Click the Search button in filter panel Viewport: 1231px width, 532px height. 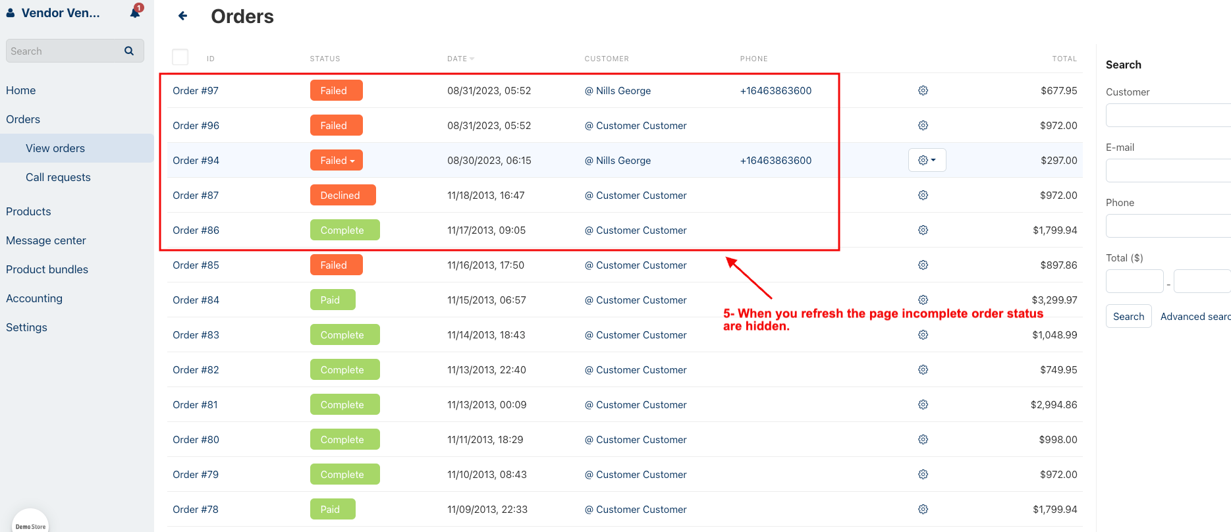point(1128,316)
